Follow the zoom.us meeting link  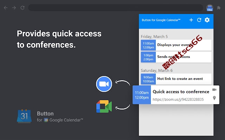178,99
